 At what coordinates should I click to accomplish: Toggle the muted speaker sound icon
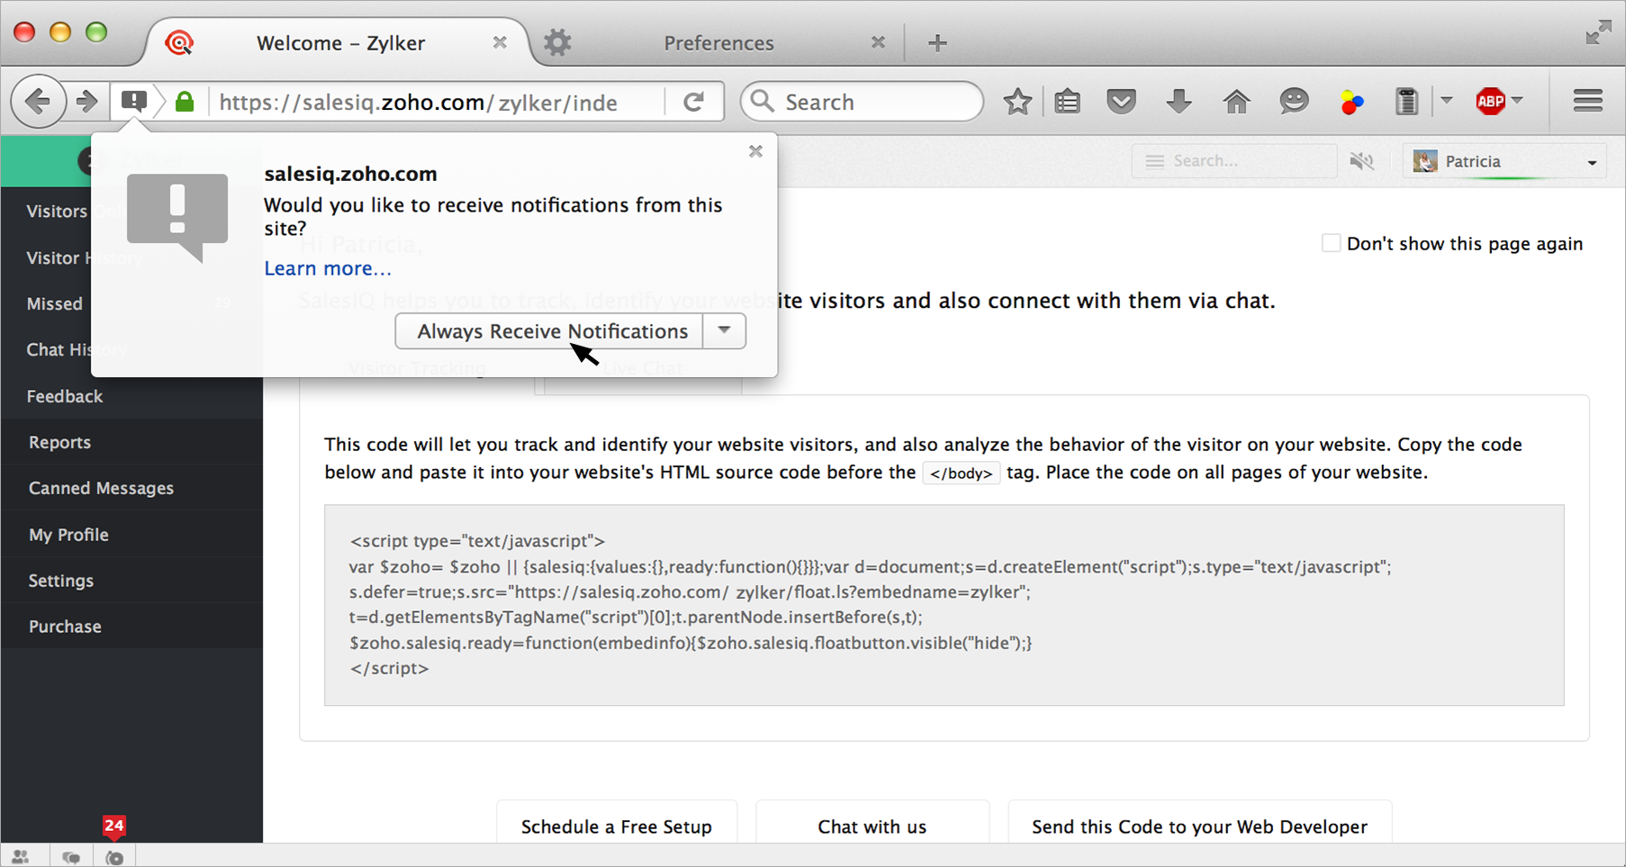click(x=1361, y=161)
